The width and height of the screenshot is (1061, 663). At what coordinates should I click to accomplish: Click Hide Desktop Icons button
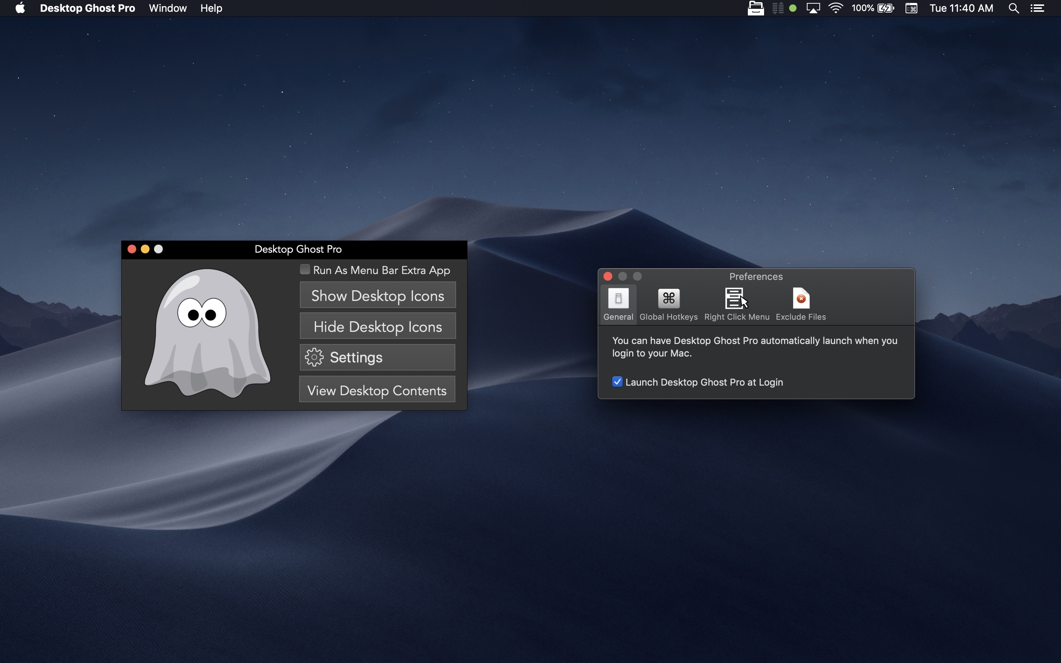(377, 326)
